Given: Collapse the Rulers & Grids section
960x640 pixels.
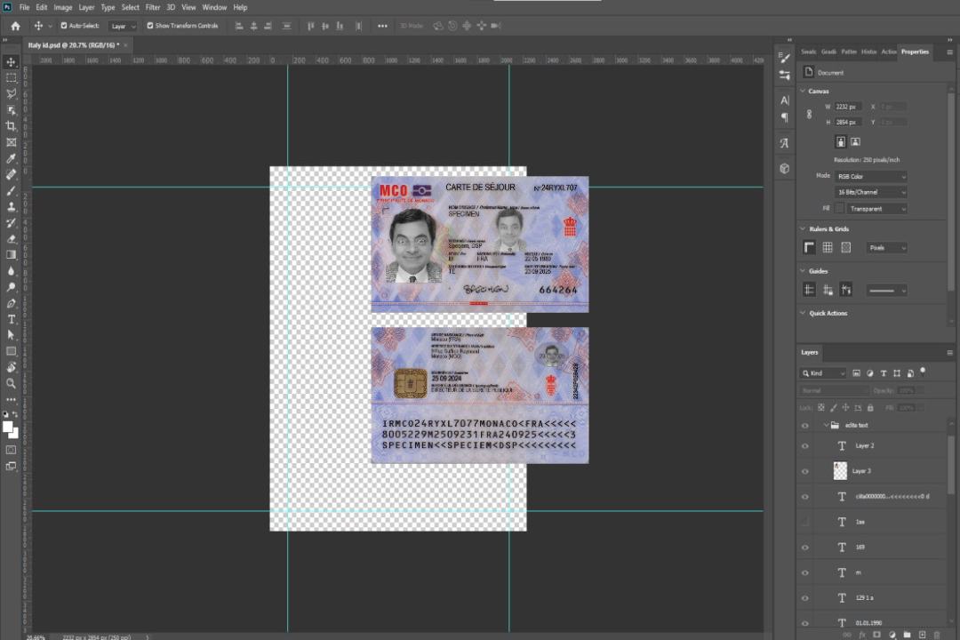Looking at the screenshot, I should [804, 229].
